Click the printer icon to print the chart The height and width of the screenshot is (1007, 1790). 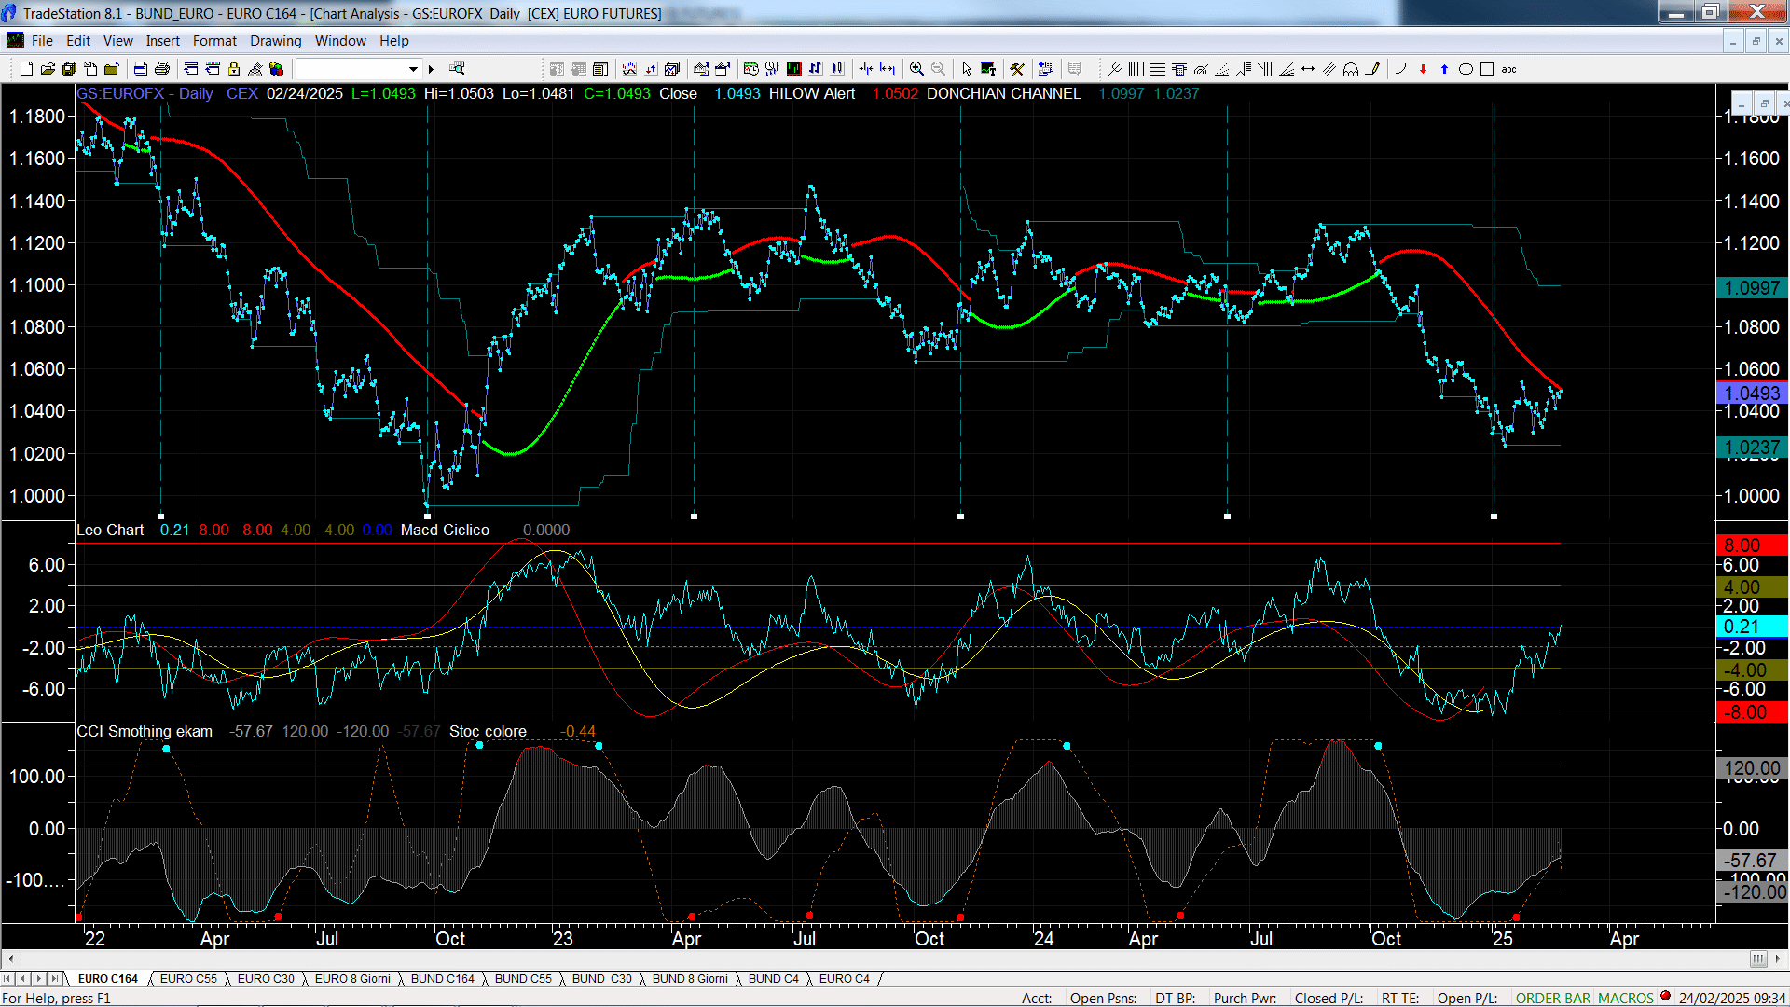coord(162,69)
